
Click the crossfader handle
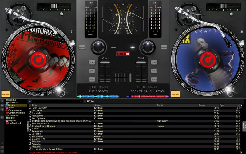coord(130,78)
